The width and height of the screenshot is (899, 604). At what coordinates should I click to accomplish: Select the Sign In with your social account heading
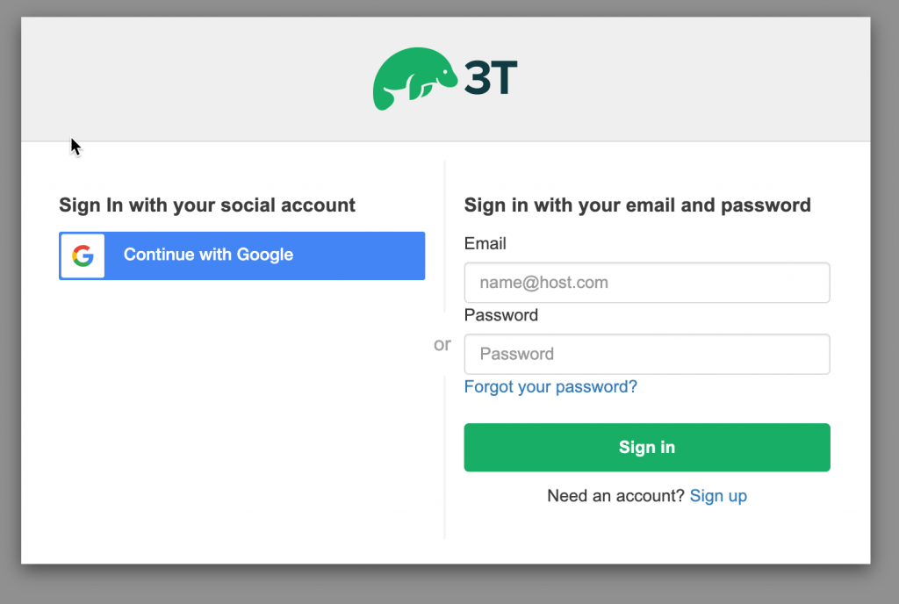click(207, 205)
